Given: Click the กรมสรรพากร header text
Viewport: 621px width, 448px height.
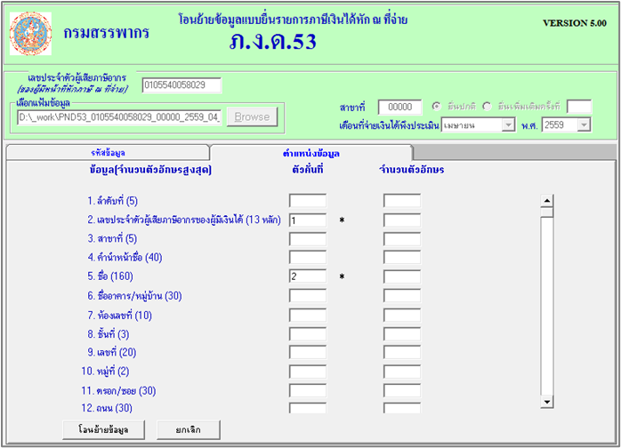Looking at the screenshot, I should (x=106, y=33).
